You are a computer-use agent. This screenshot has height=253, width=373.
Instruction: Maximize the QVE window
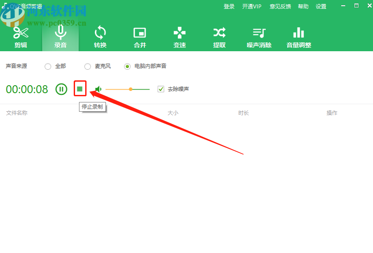click(356, 6)
